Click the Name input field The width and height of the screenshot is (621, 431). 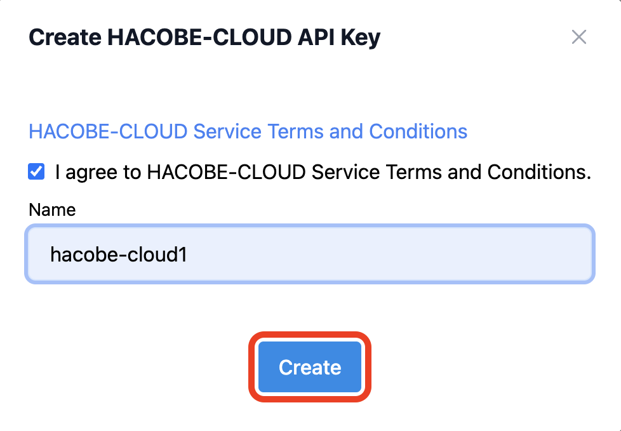pyautogui.click(x=310, y=254)
